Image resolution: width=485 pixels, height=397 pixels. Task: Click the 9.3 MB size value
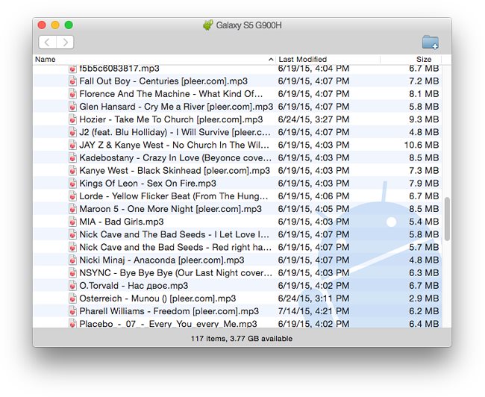(424, 119)
